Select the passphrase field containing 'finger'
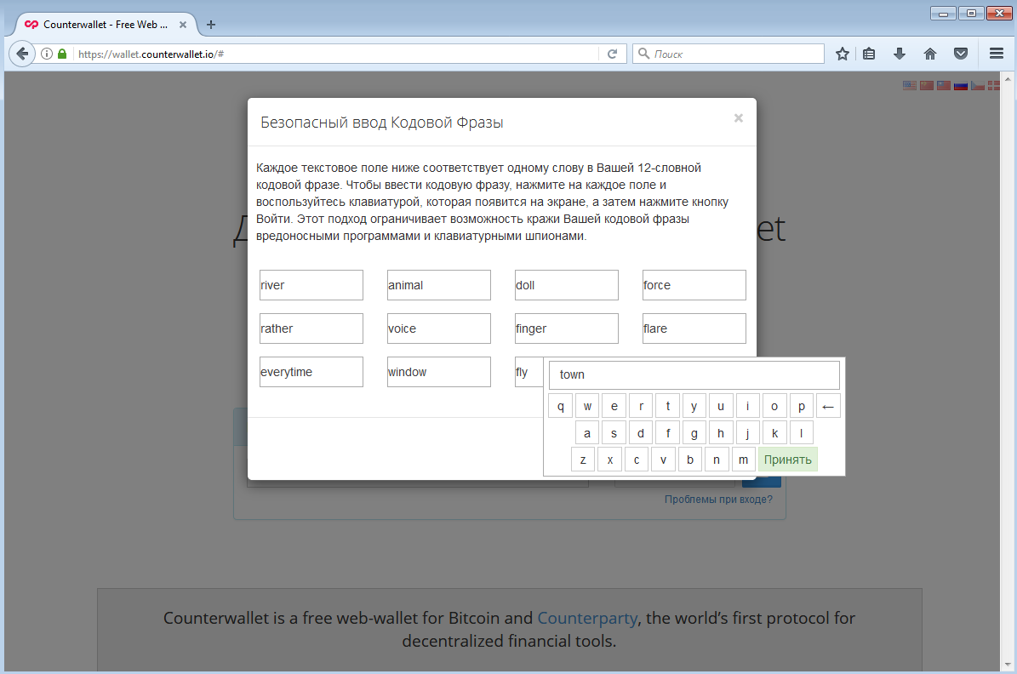Image resolution: width=1017 pixels, height=674 pixels. [567, 328]
